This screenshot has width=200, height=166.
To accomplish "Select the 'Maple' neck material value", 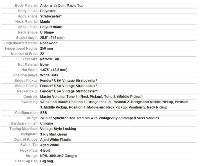I will pyautogui.click(x=45, y=22).
